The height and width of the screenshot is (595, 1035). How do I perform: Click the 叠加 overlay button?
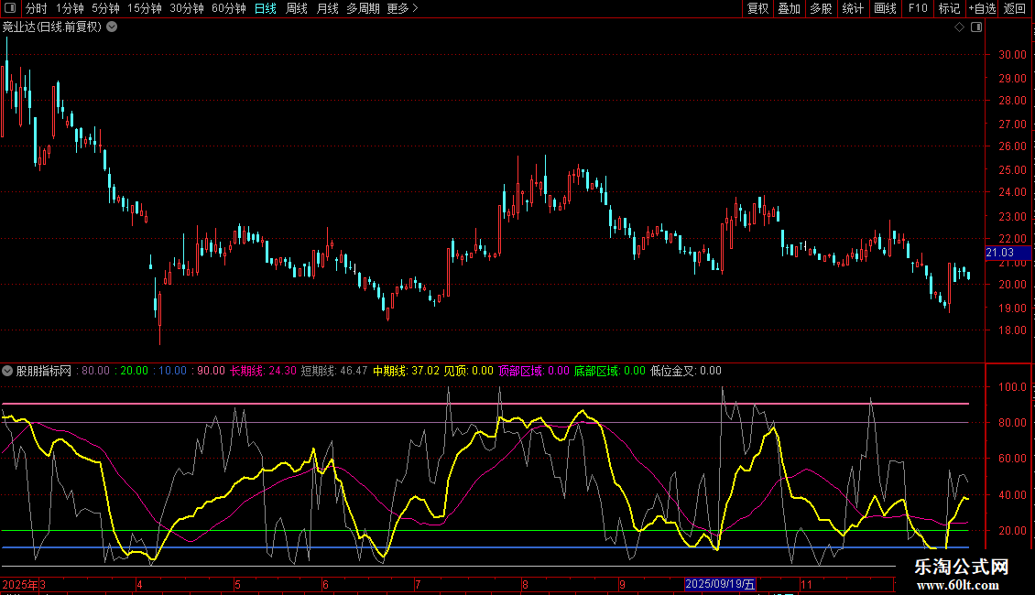[x=789, y=8]
